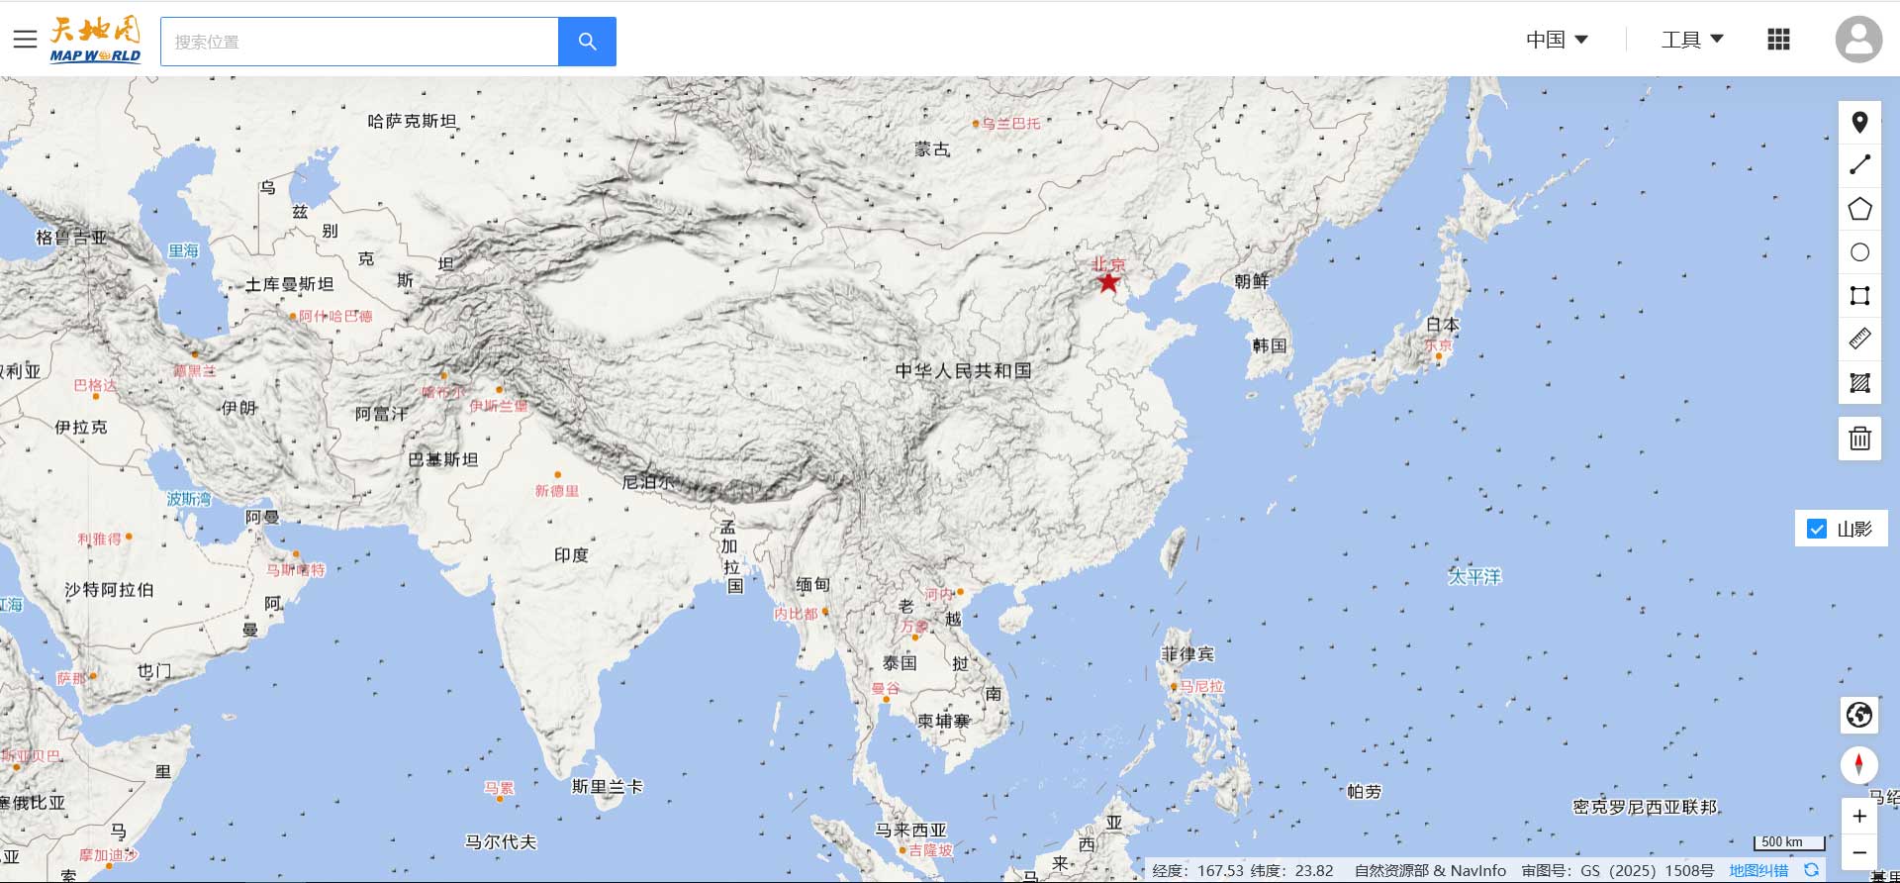
Task: Zoom out with the minus button
Action: [x=1859, y=852]
